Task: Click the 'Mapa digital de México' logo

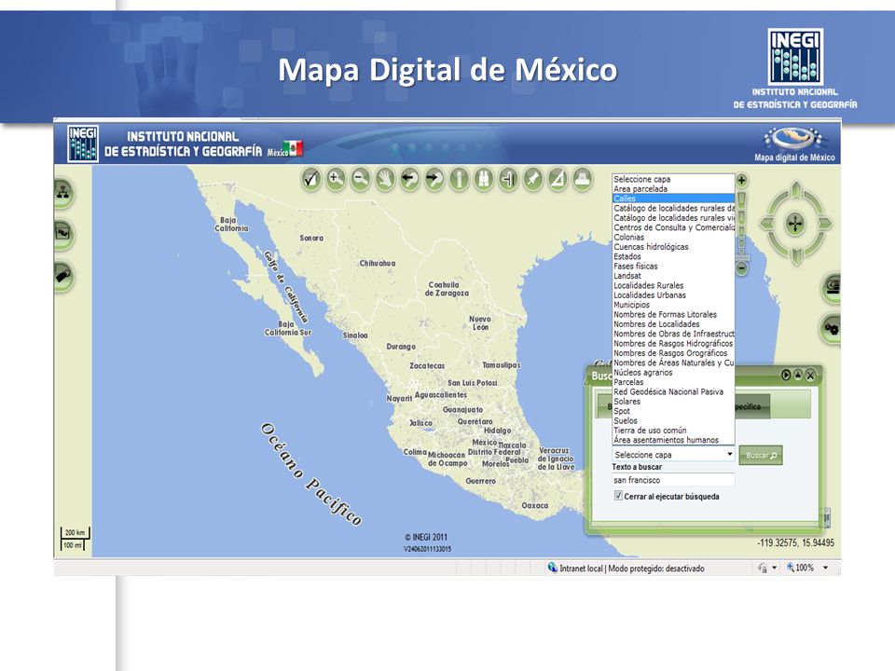Action: pos(795,144)
